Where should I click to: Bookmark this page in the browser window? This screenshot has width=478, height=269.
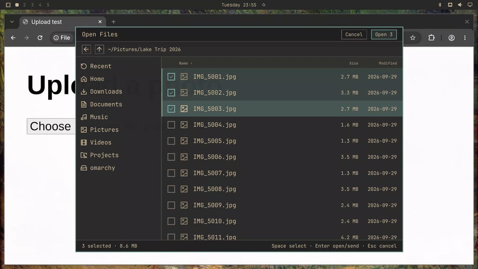pyautogui.click(x=413, y=38)
